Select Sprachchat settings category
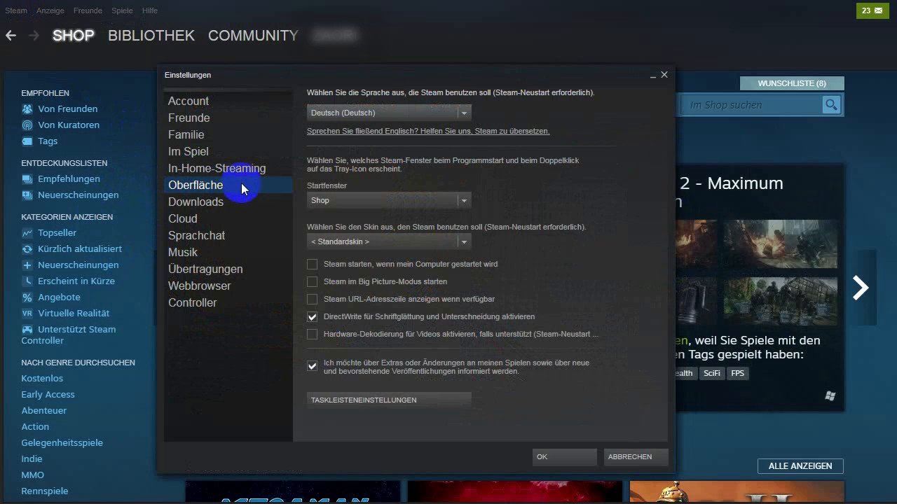Image resolution: width=897 pixels, height=504 pixels. (x=228, y=235)
